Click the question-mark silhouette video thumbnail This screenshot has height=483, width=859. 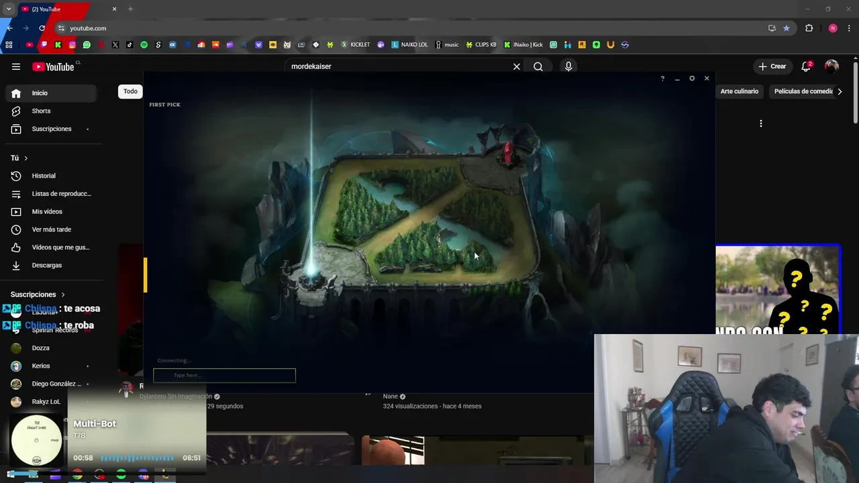tap(778, 289)
